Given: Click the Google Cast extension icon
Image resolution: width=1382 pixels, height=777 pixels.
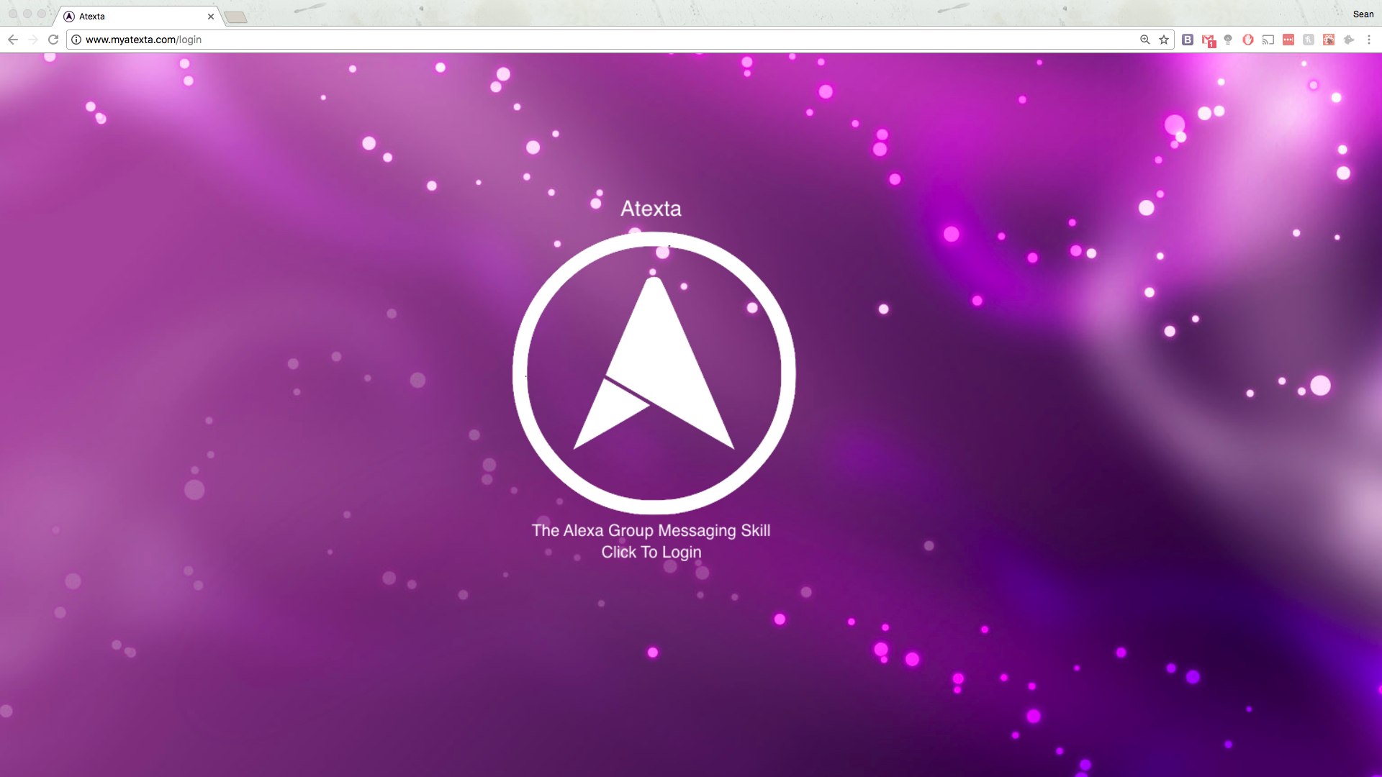Looking at the screenshot, I should click(x=1268, y=40).
